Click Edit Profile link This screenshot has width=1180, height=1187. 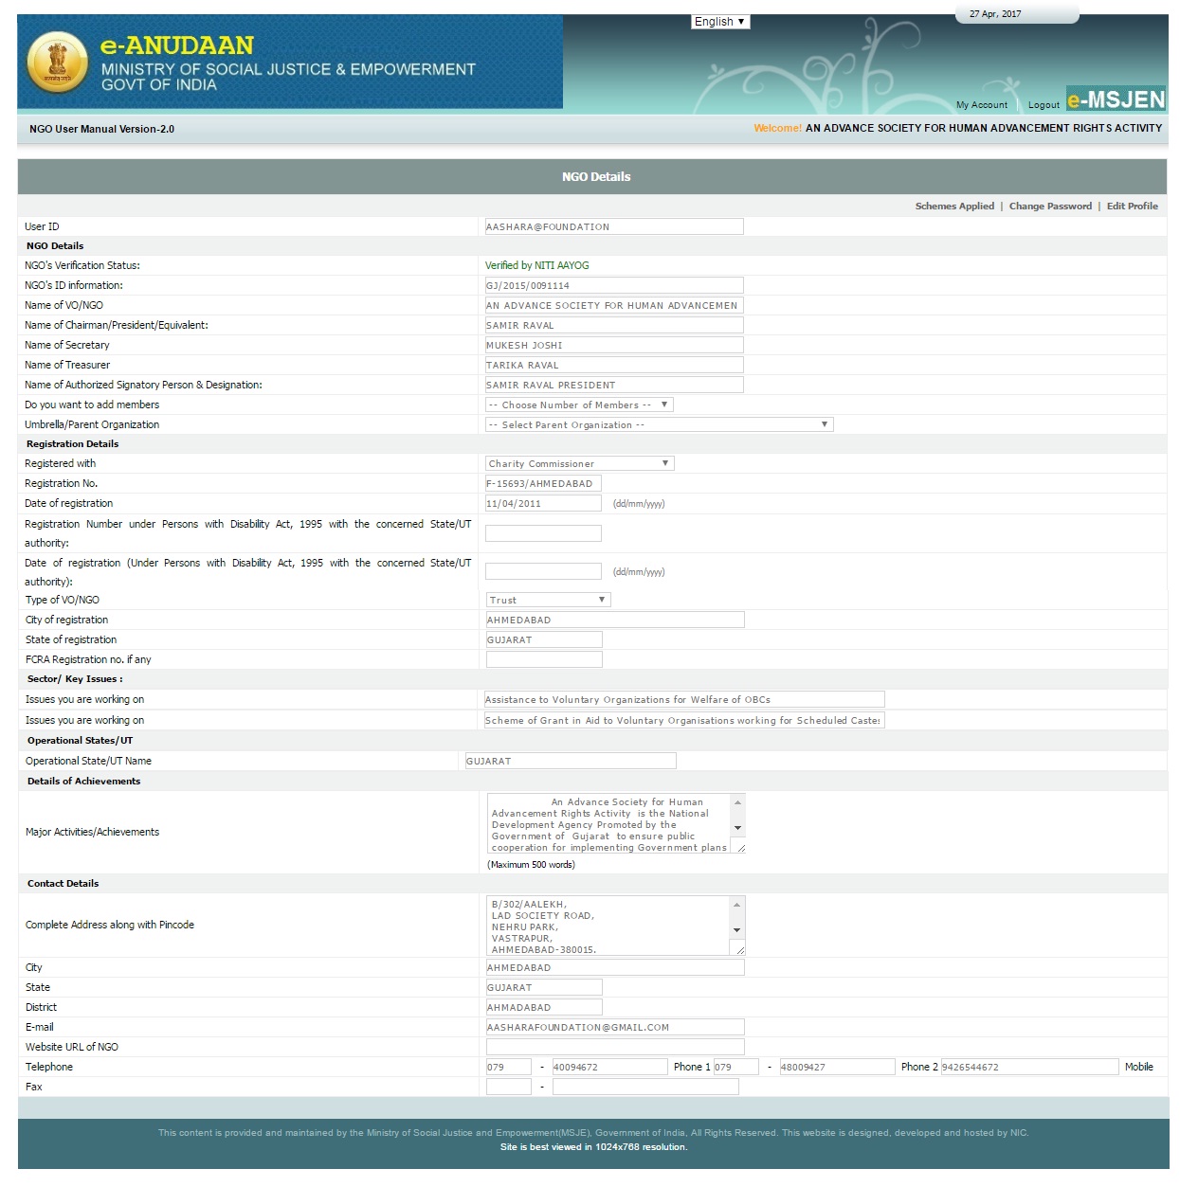pyautogui.click(x=1132, y=206)
